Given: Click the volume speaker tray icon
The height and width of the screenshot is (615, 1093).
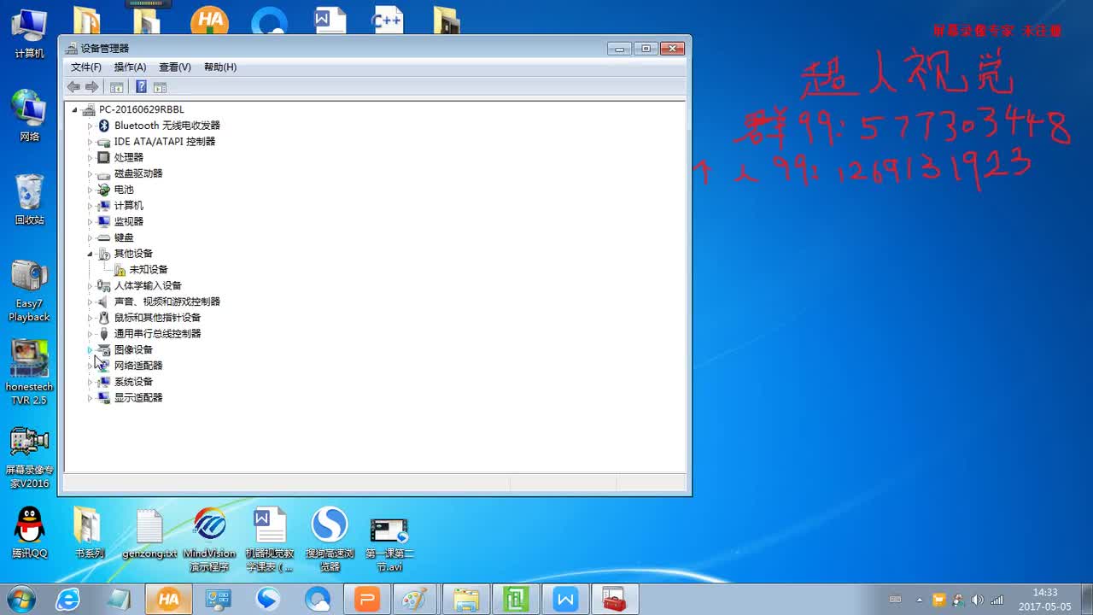Looking at the screenshot, I should click(x=977, y=600).
